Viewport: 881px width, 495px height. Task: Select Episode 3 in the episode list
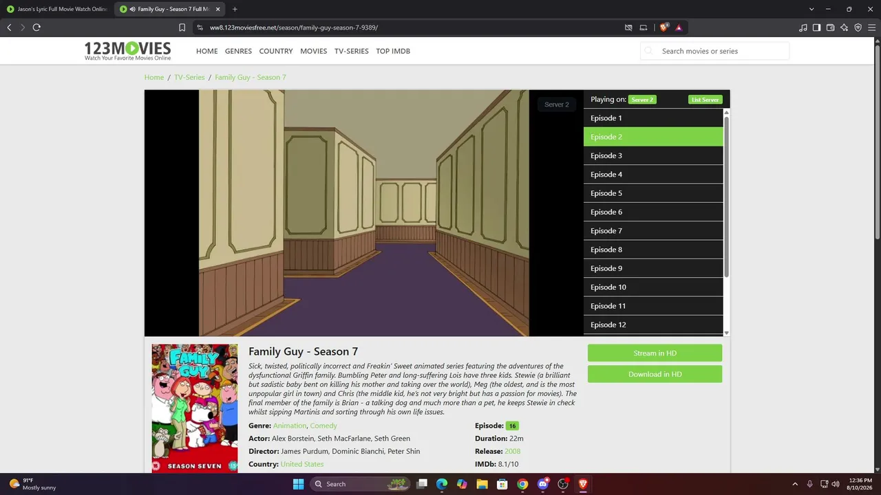pos(653,155)
